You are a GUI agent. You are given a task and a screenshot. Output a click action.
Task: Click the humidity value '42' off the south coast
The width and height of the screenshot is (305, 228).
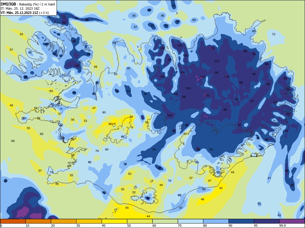click(x=221, y=188)
